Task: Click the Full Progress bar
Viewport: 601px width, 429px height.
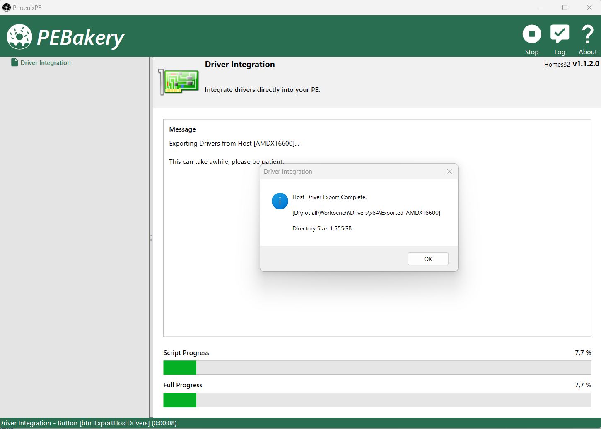Action: [377, 400]
